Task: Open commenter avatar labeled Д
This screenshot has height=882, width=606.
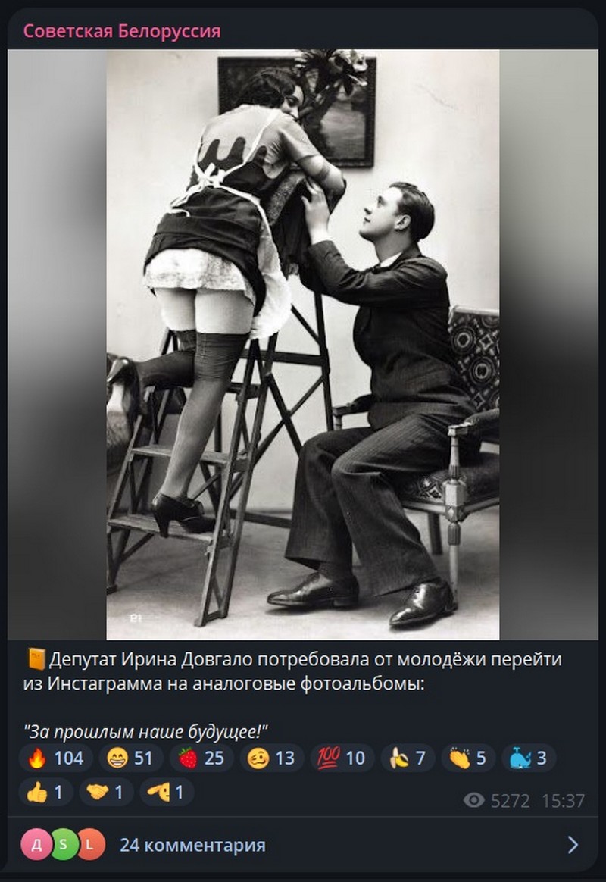Action: coord(37,841)
